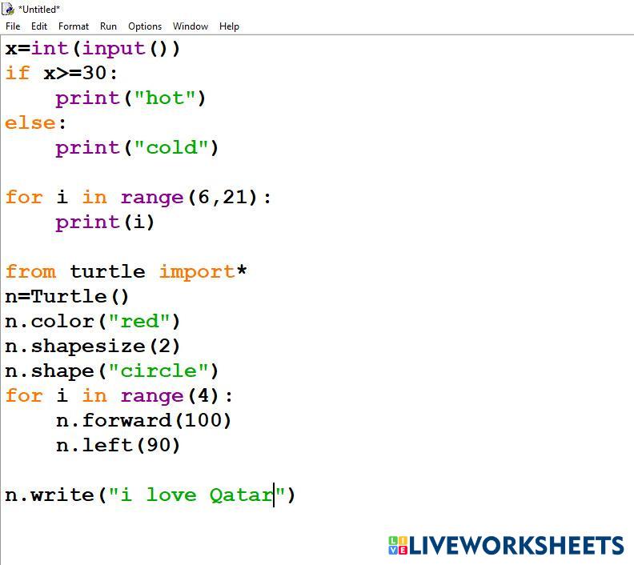Click the from turtle import line

click(x=126, y=272)
